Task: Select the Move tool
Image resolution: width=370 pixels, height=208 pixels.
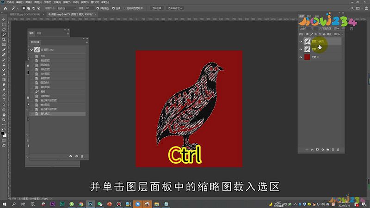Action: [4, 19]
